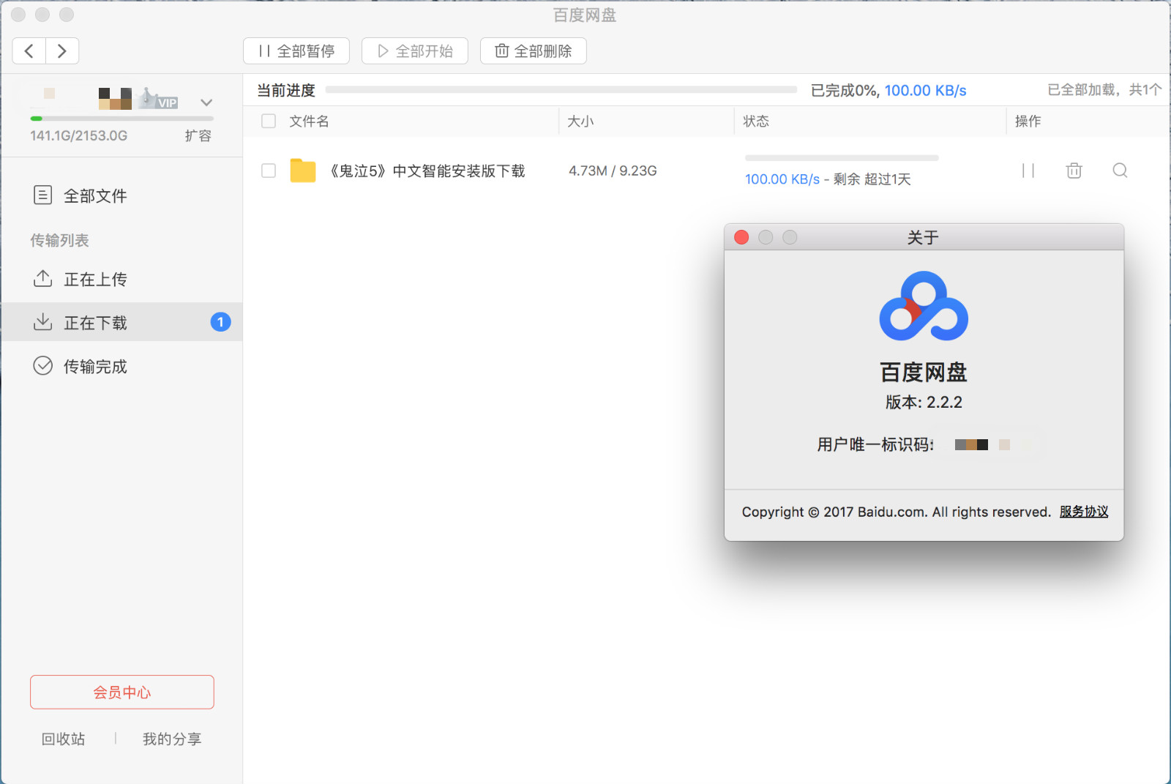Click the 大小 column header

coord(580,122)
